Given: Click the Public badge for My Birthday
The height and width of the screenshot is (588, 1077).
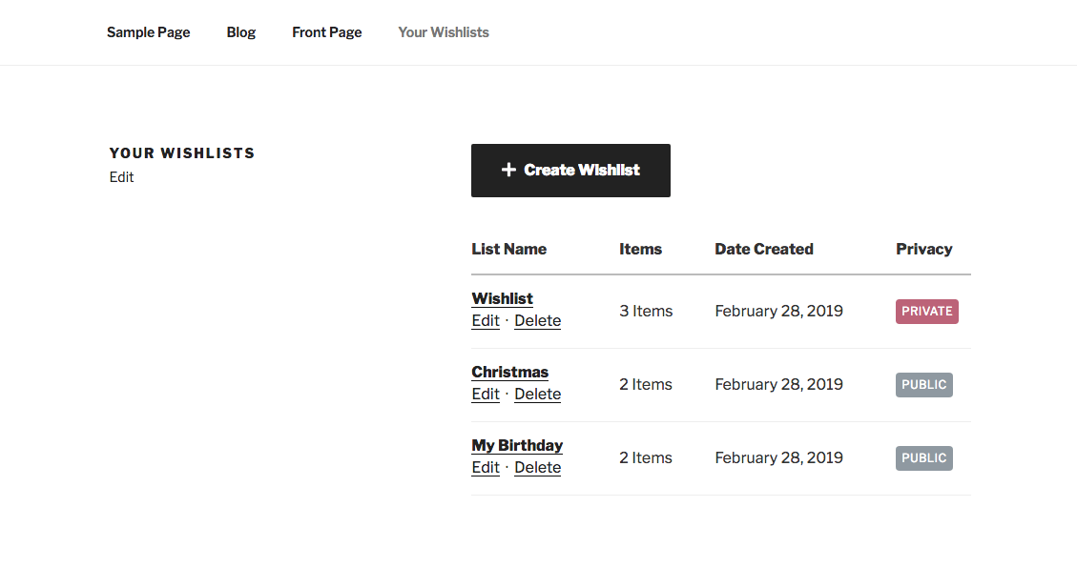Looking at the screenshot, I should tap(923, 458).
